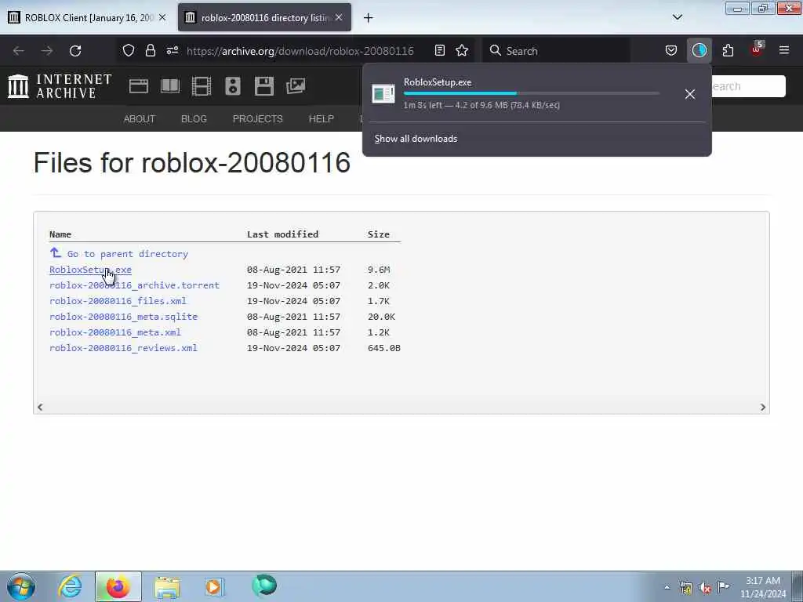The image size is (803, 602).
Task: Click the green globe taskbar icon
Action: click(x=264, y=586)
